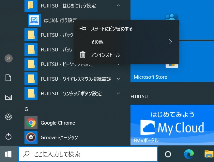The width and height of the screenshot is (214, 162).
Task: Click the trash can uninstall icon
Action: pyautogui.click(x=83, y=55)
